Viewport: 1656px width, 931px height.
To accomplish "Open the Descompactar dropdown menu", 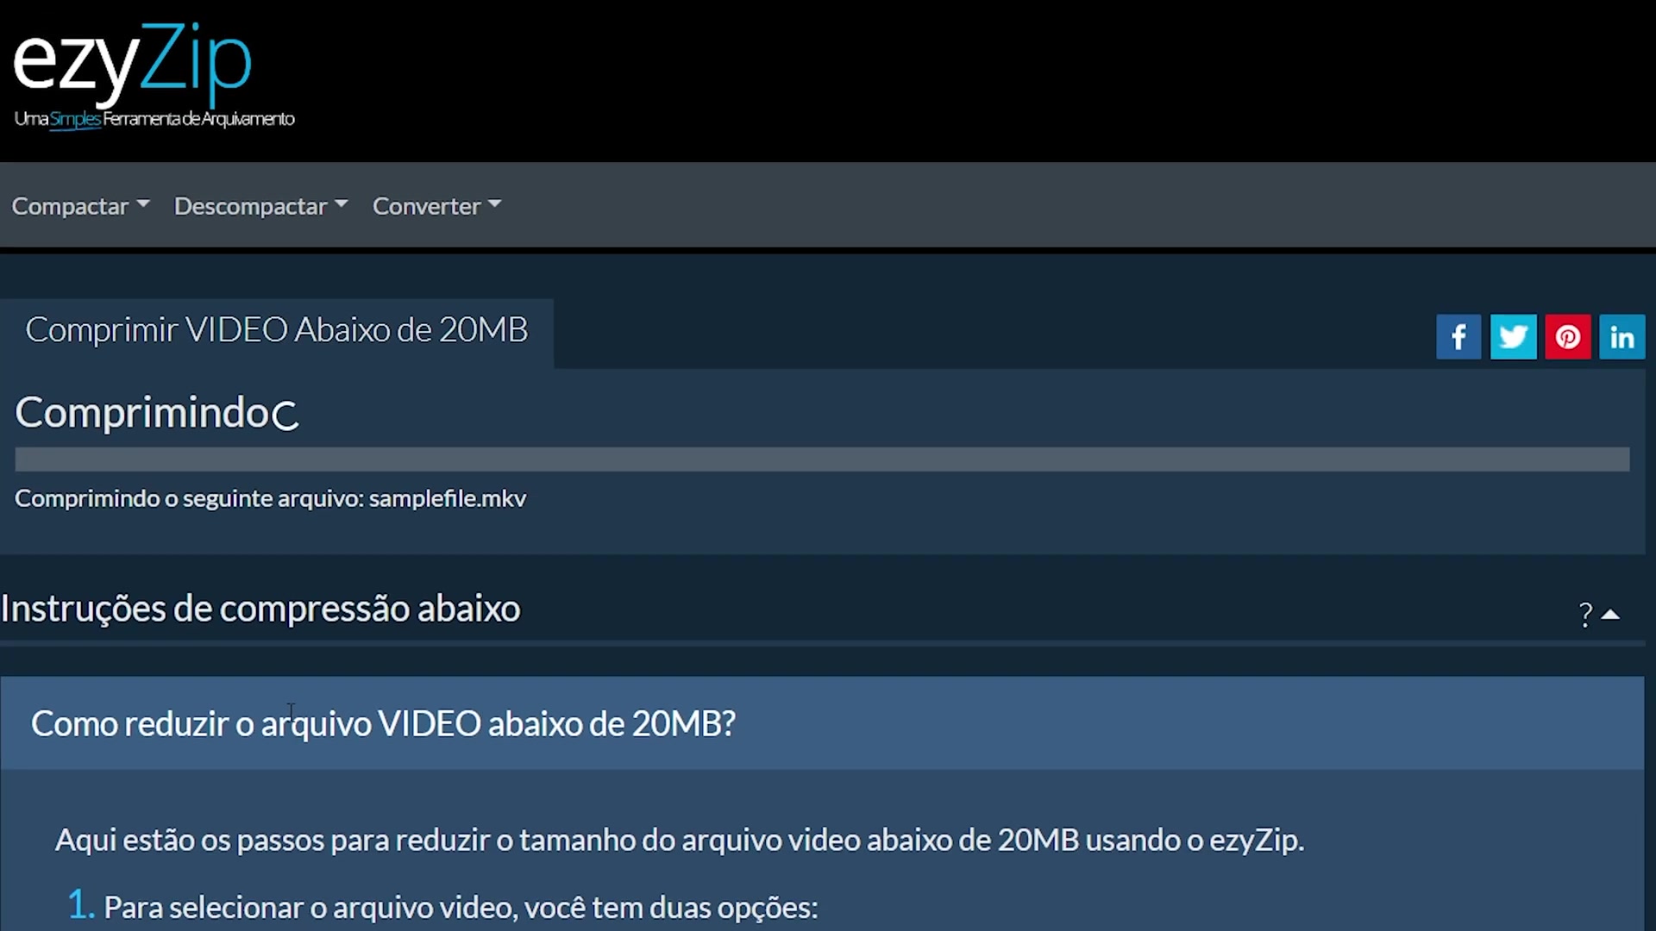I will pyautogui.click(x=261, y=206).
